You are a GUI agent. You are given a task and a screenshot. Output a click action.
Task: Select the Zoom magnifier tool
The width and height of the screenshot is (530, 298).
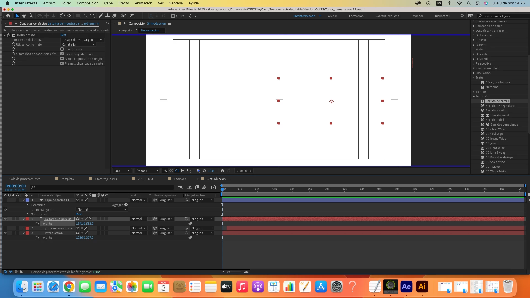(x=31, y=16)
